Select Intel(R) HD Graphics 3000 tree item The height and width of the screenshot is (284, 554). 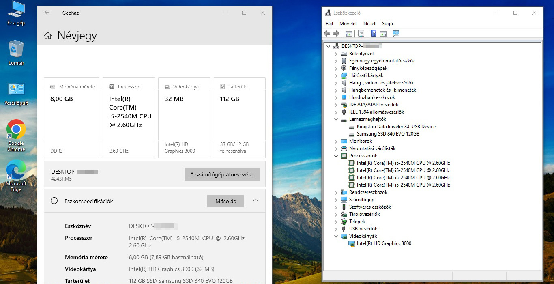pos(384,243)
